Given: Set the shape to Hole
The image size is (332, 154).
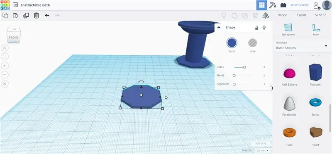Looking at the screenshot, I should [x=252, y=43].
